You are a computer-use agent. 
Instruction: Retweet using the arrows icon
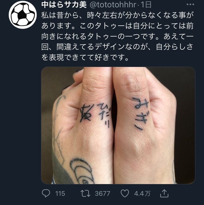click(x=85, y=194)
